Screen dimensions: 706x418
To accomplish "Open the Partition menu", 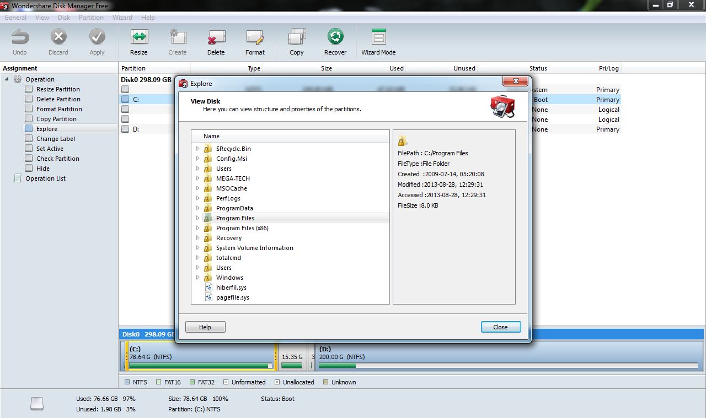I will [x=91, y=18].
